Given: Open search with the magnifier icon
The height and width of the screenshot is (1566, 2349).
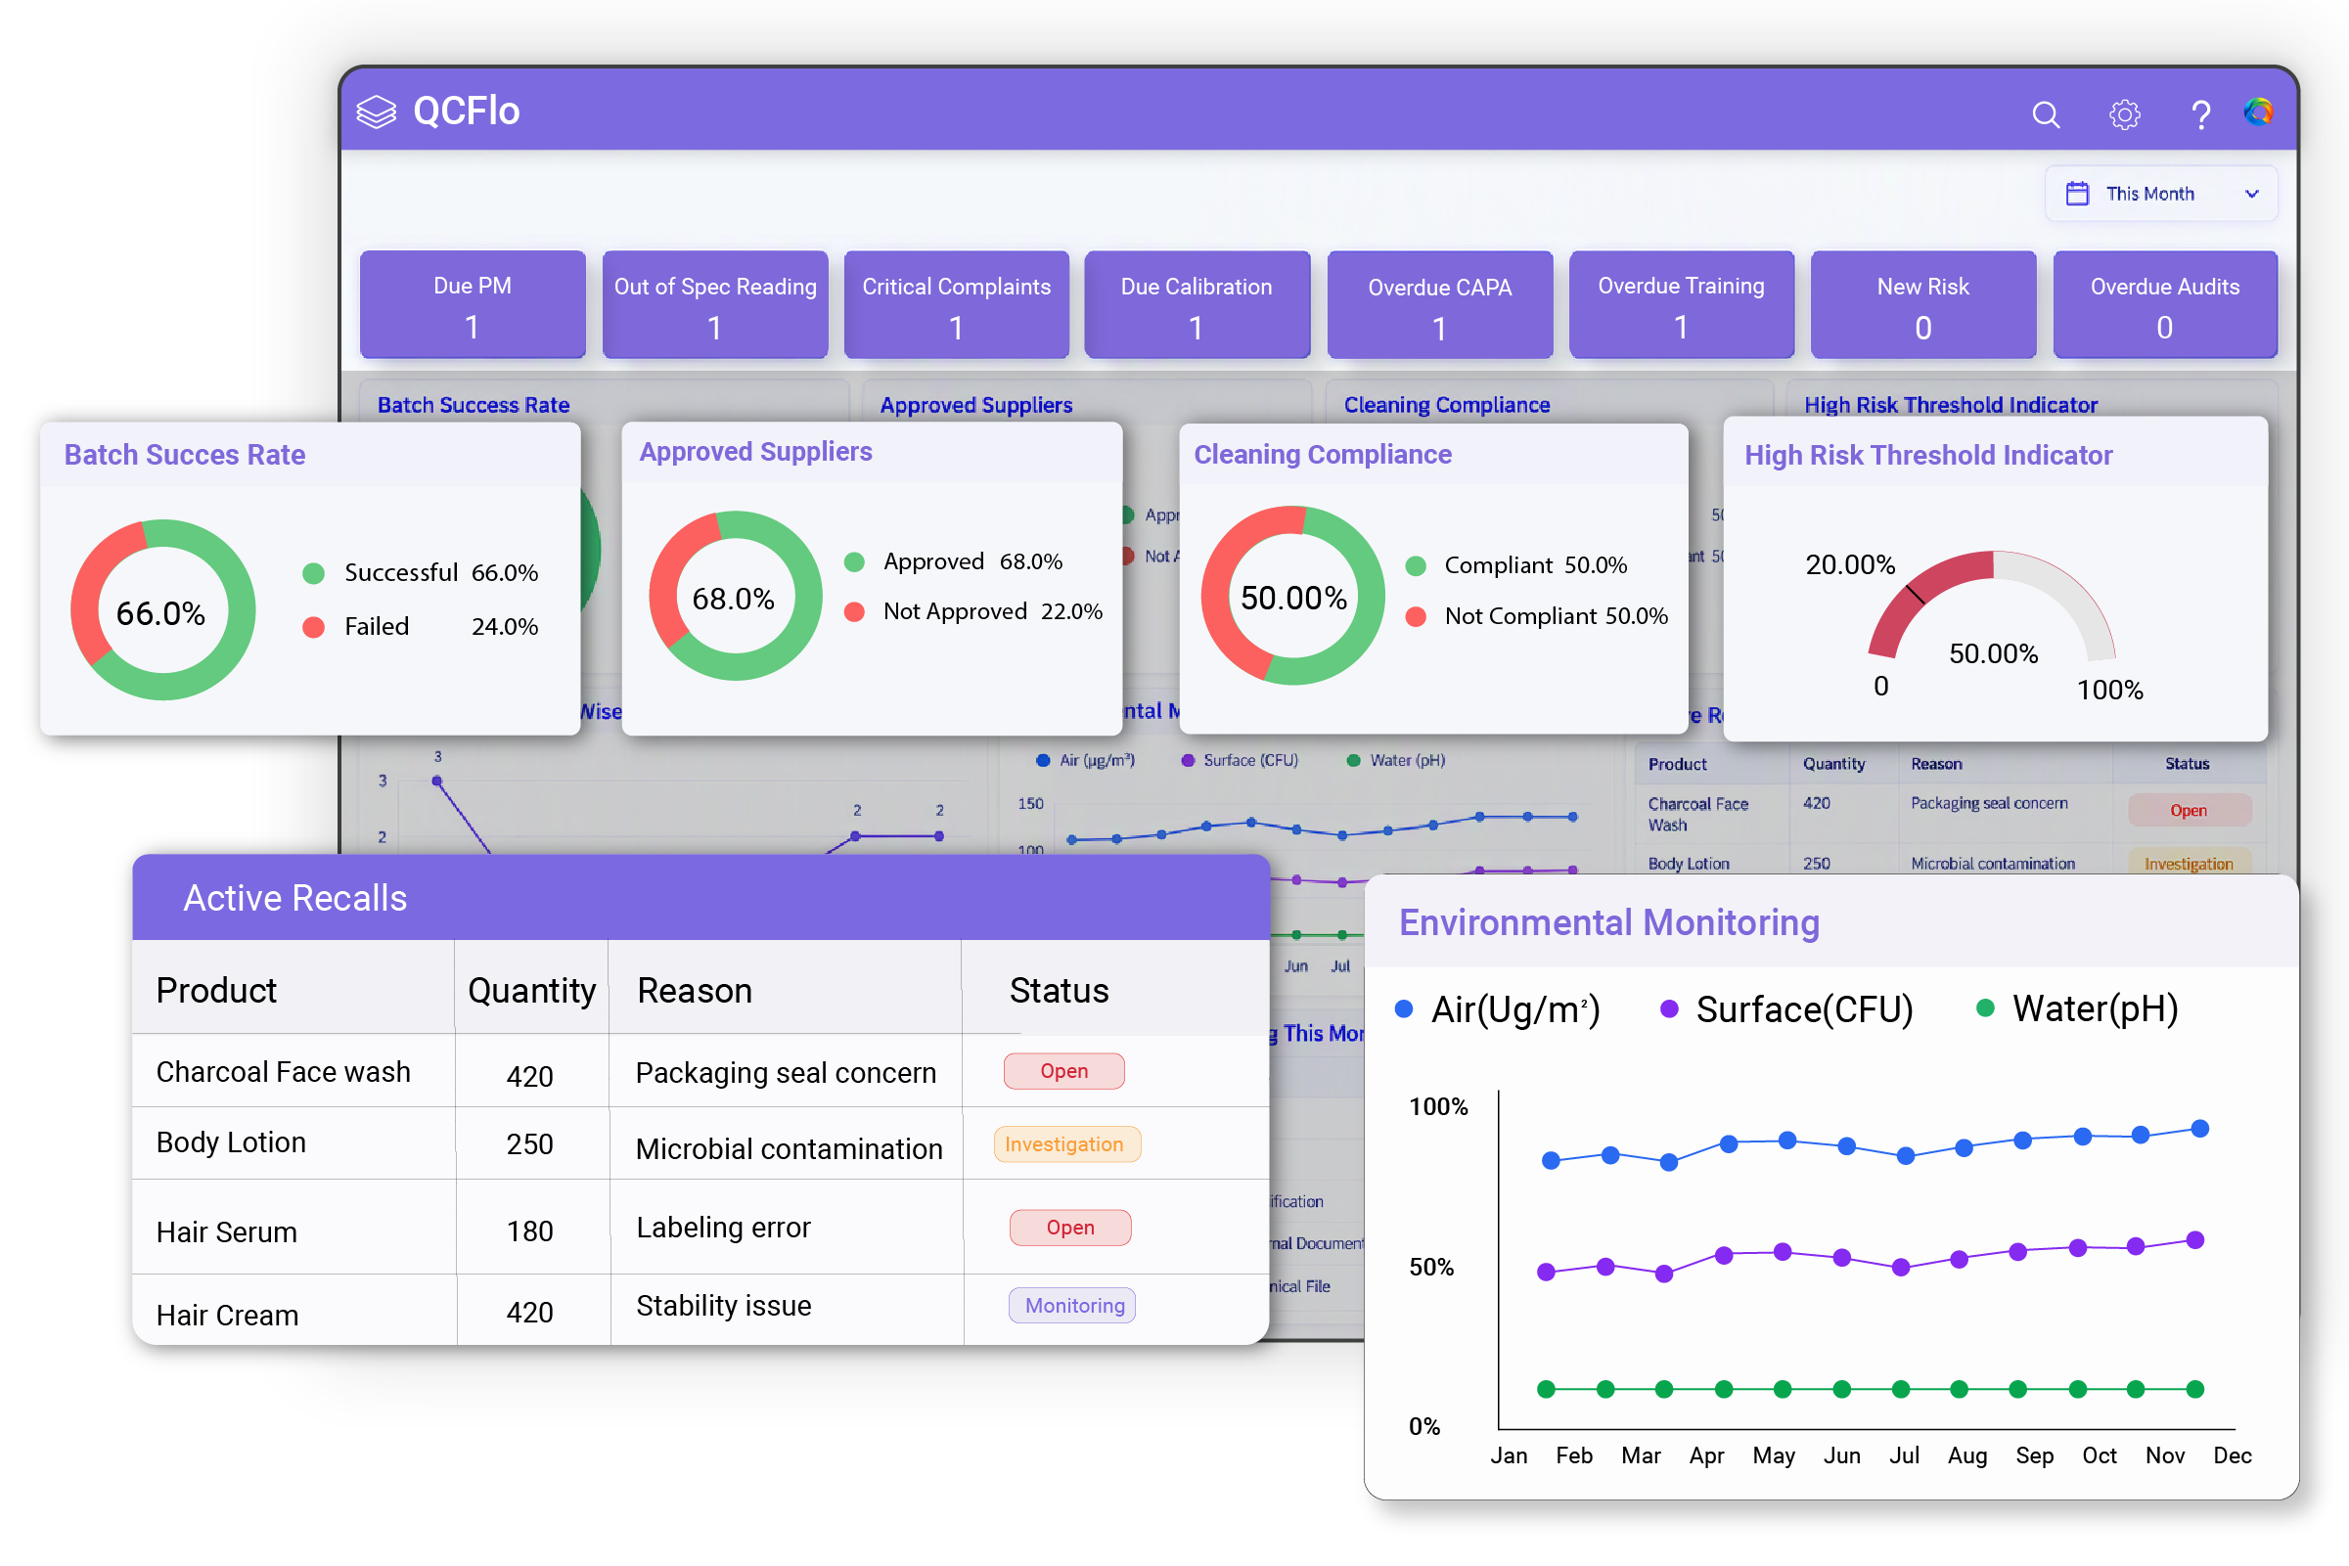Looking at the screenshot, I should (2046, 114).
